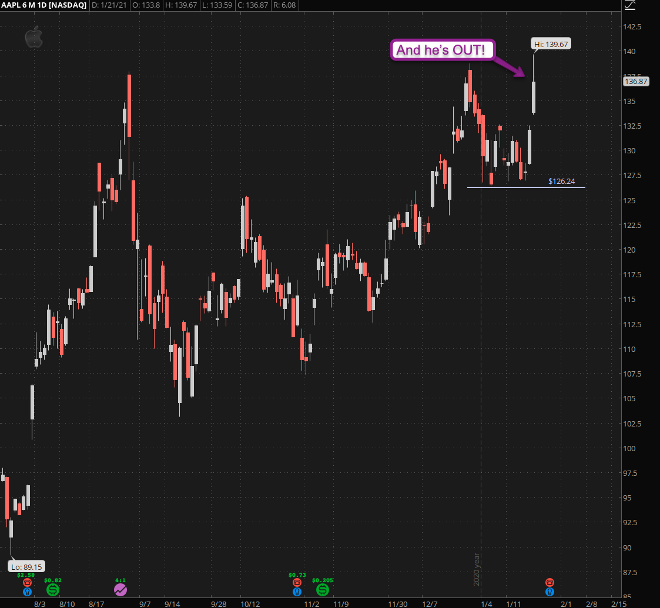Click the 136.87 last price tag on axis

point(636,81)
